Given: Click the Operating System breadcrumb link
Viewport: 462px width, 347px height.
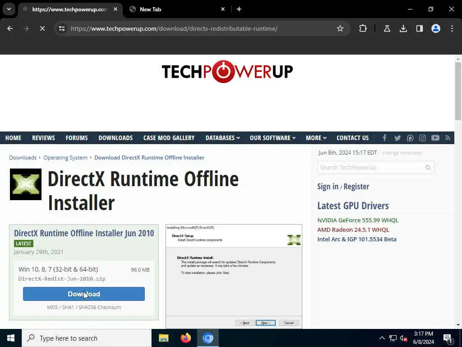Looking at the screenshot, I should (65, 158).
